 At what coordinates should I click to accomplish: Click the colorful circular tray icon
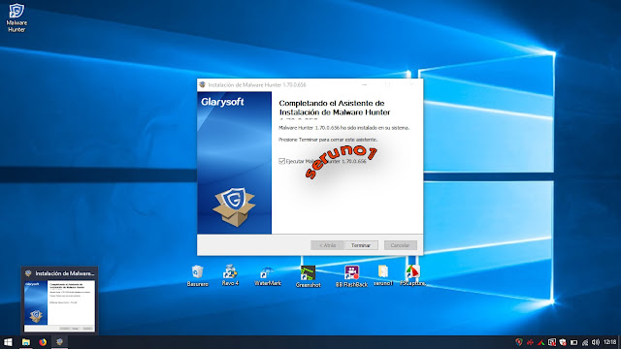[x=519, y=342]
